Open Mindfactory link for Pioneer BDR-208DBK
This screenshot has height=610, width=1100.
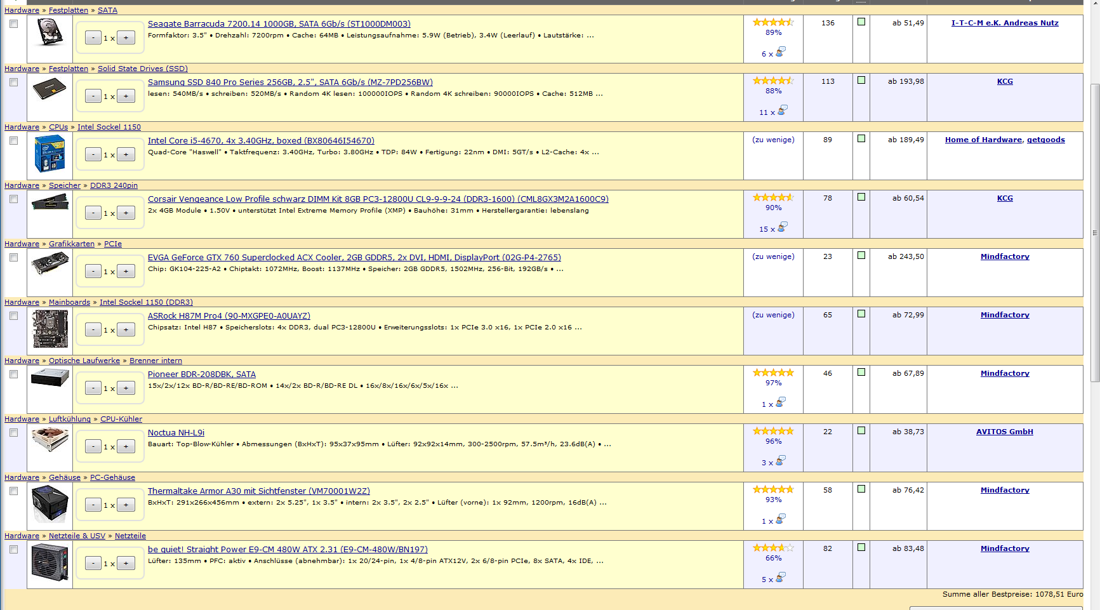coord(1005,373)
